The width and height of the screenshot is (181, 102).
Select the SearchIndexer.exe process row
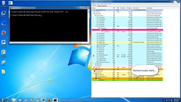127,55
